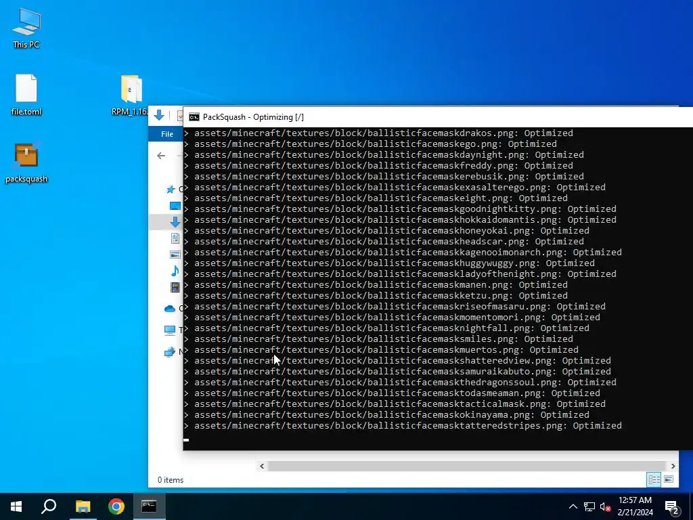Select Quick access star in Explorer sidebar

(170, 190)
